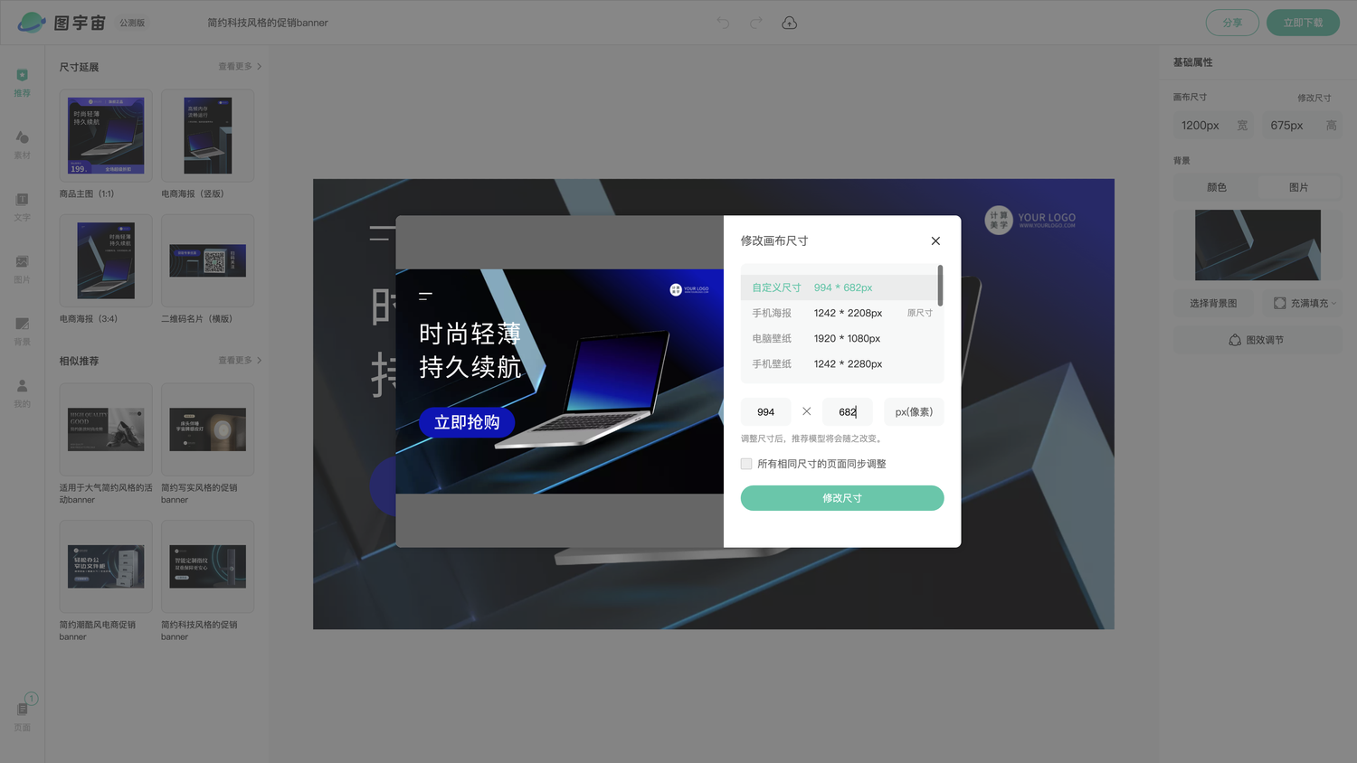Click the size list scrollbar in dialog
This screenshot has width=1357, height=763.
(x=940, y=286)
